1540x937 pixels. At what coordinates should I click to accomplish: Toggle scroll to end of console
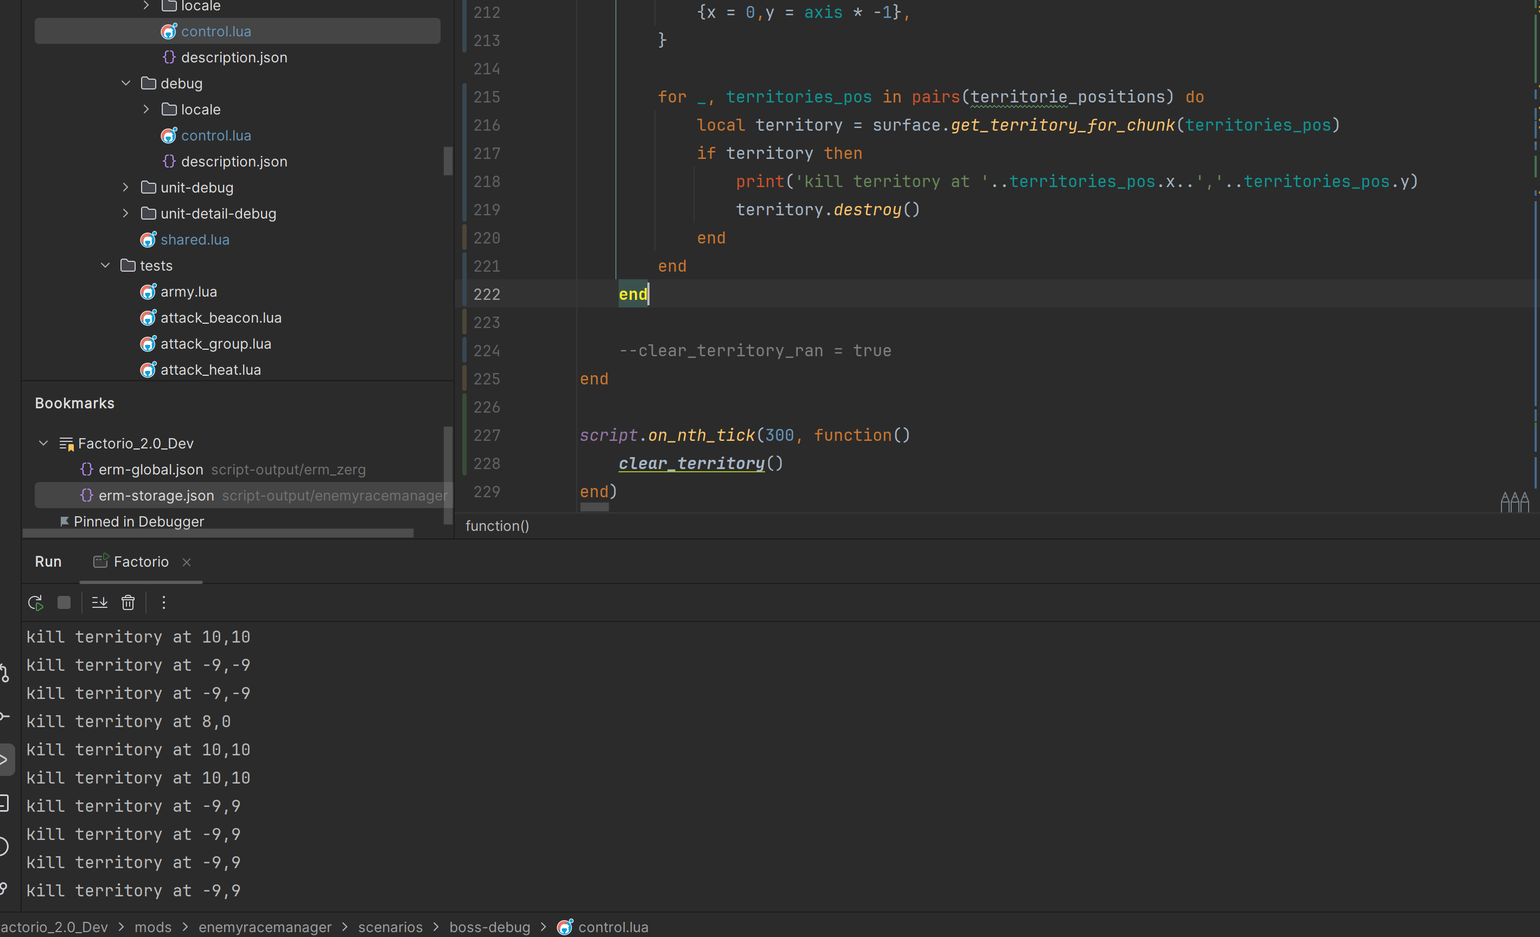[x=99, y=603]
